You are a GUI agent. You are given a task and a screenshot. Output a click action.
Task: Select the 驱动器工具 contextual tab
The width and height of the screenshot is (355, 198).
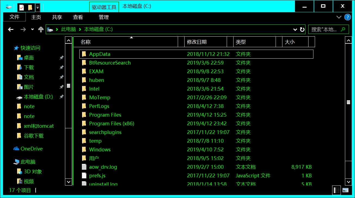pyautogui.click(x=104, y=7)
